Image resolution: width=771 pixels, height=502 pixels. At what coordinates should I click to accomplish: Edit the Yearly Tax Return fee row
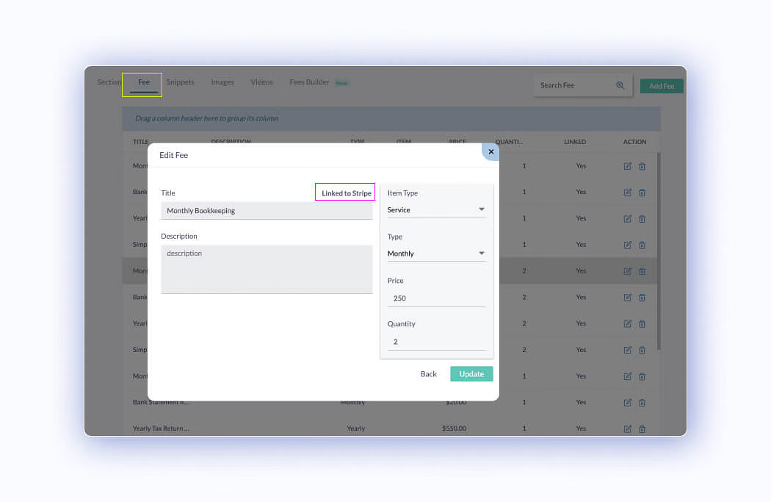click(627, 429)
